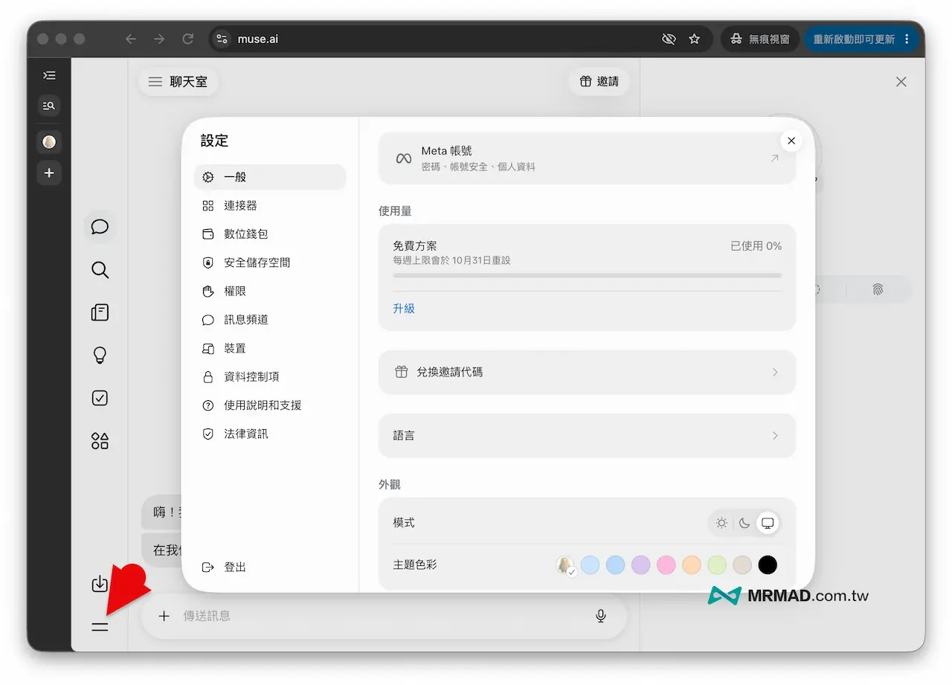The width and height of the screenshot is (952, 685).
Task: Open the 語言 language row
Action: click(x=587, y=435)
